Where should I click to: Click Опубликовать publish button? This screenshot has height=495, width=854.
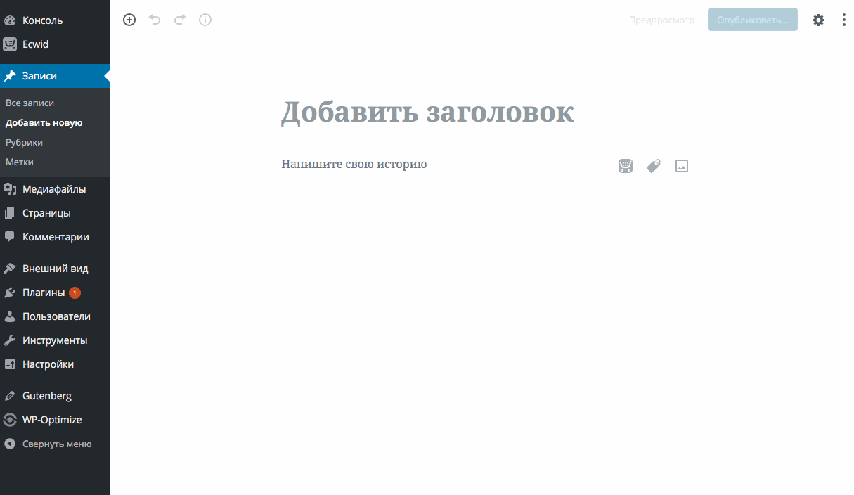coord(752,20)
